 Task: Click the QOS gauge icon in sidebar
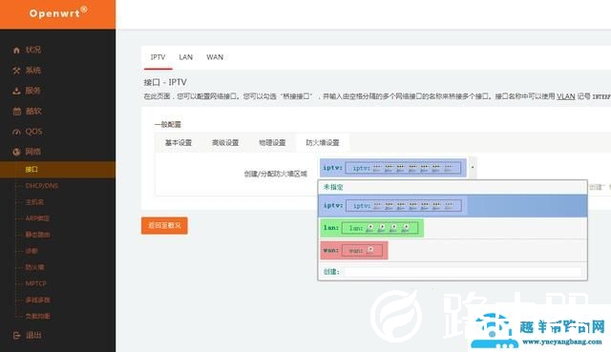16,132
